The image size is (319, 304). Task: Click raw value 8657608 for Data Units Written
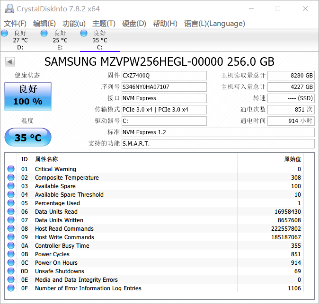[289, 220]
